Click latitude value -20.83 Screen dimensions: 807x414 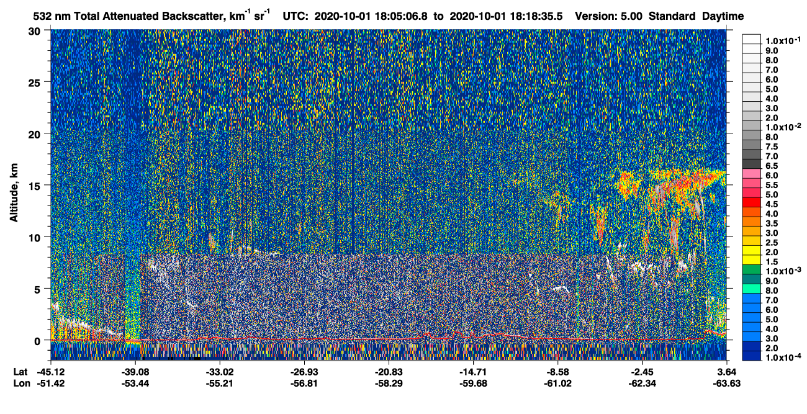pos(389,371)
